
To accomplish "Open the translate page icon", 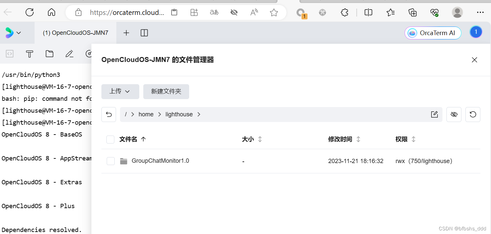I will pyautogui.click(x=214, y=13).
